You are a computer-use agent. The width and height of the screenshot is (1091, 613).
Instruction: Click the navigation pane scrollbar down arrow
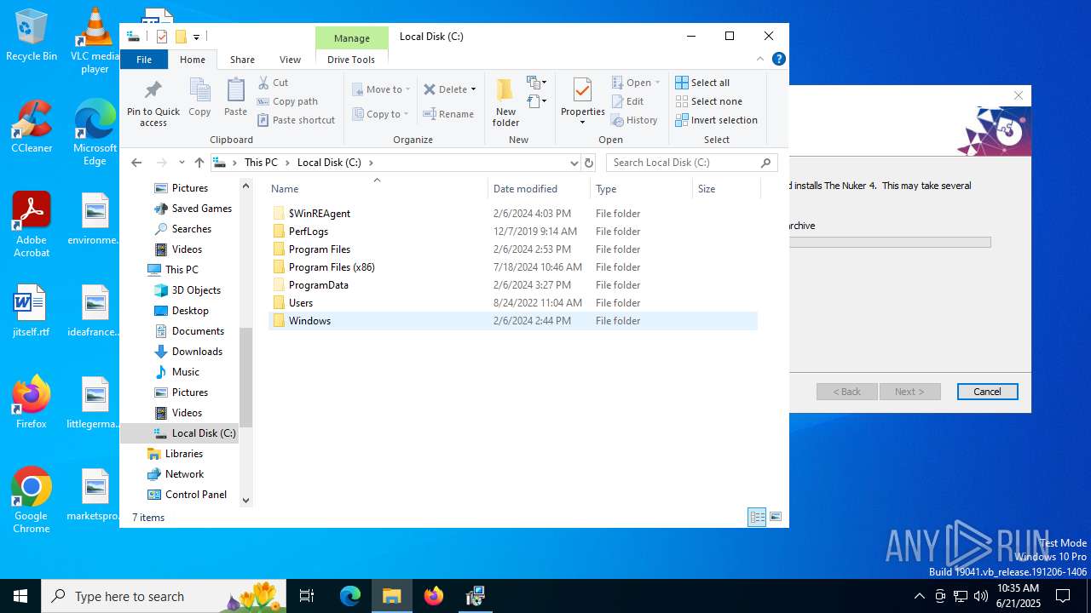pos(246,501)
